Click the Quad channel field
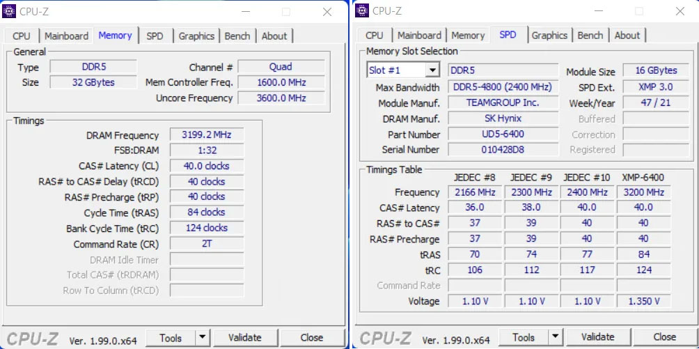 click(x=281, y=67)
